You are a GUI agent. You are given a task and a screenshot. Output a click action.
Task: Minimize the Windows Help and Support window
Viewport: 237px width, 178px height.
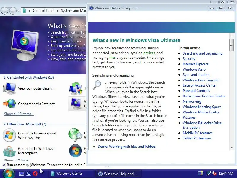(x=212, y=8)
